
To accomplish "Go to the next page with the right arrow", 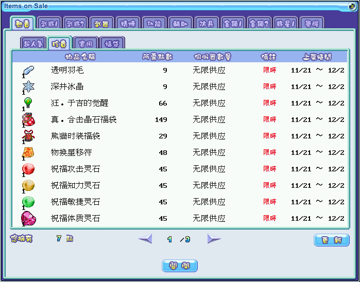I will pyautogui.click(x=214, y=239).
